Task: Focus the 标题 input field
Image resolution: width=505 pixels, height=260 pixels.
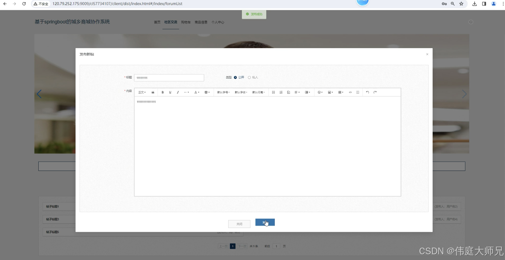Action: click(169, 78)
